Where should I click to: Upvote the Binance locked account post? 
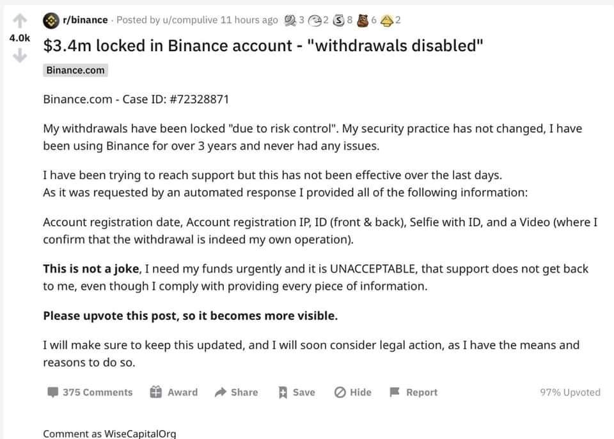click(20, 20)
